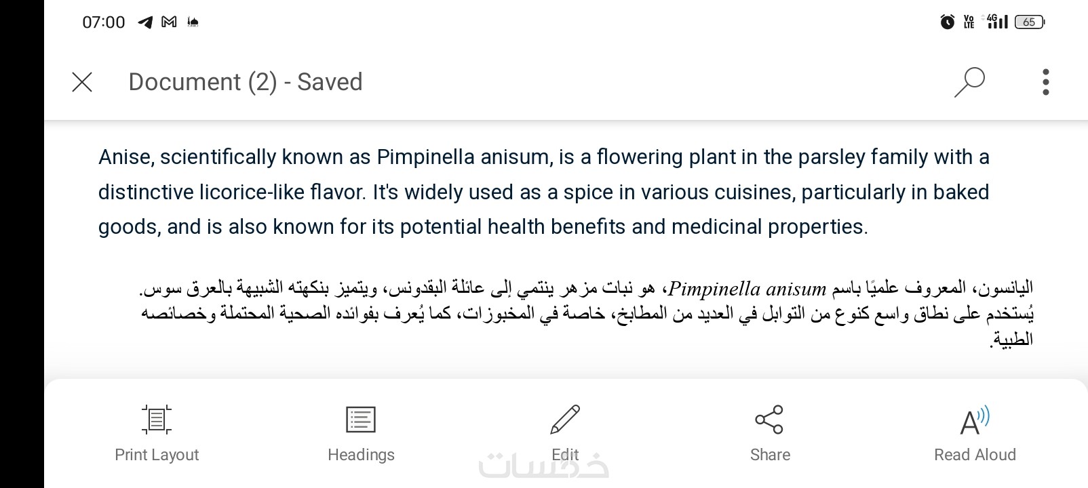Tap the document title "Document (2) - Saved"
The width and height of the screenshot is (1088, 488).
246,82
